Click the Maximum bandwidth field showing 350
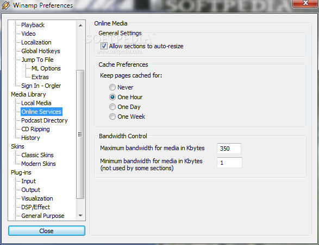Viewport: 319px width, 245px height. (229, 149)
